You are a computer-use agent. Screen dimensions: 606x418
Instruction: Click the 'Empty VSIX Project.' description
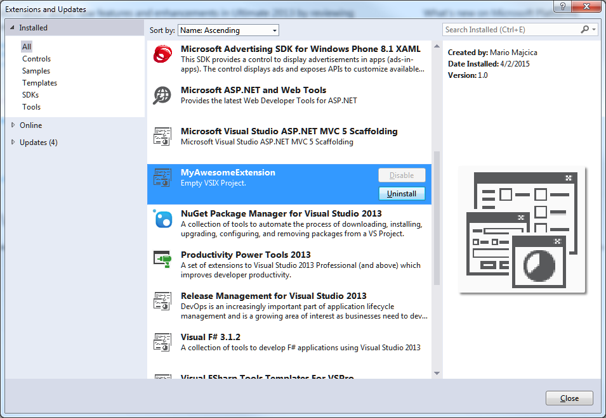pos(213,183)
